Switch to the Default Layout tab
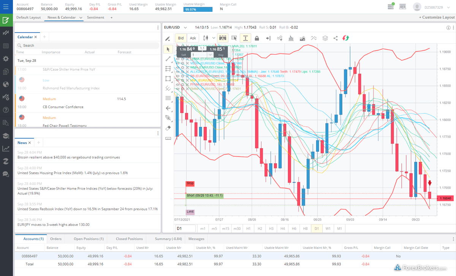Viewport: 456px width, 276px height. (x=28, y=17)
